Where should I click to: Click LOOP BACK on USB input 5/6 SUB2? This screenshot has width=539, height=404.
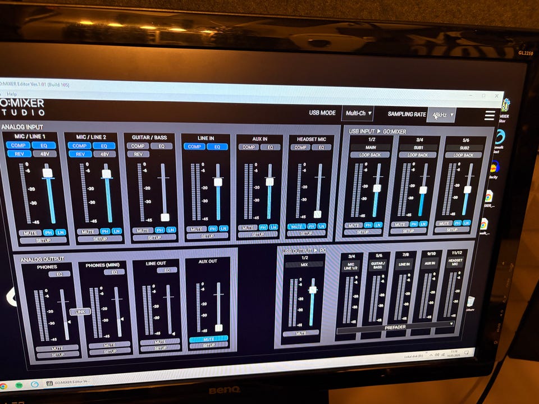(463, 155)
